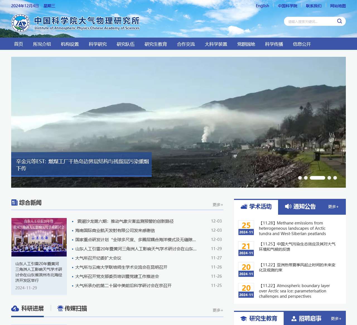357x325 pixels.
Task: Open the 海南国际商业航天发射有限公司发来感谢信 news link
Action: pyautogui.click(x=115, y=231)
